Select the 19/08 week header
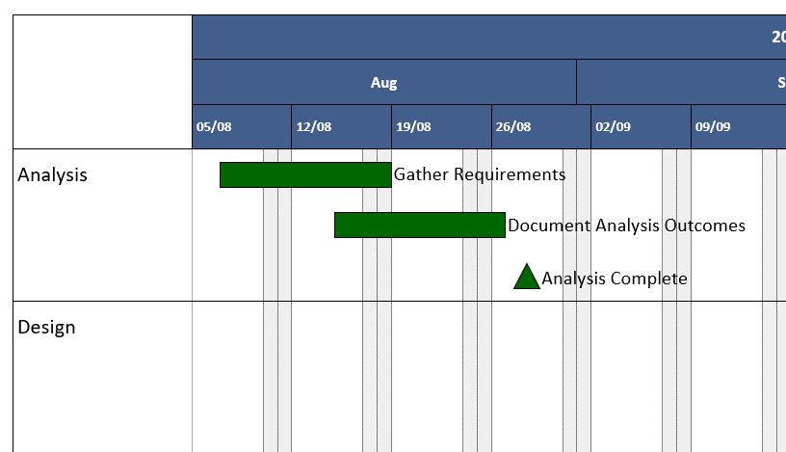 pyautogui.click(x=441, y=126)
